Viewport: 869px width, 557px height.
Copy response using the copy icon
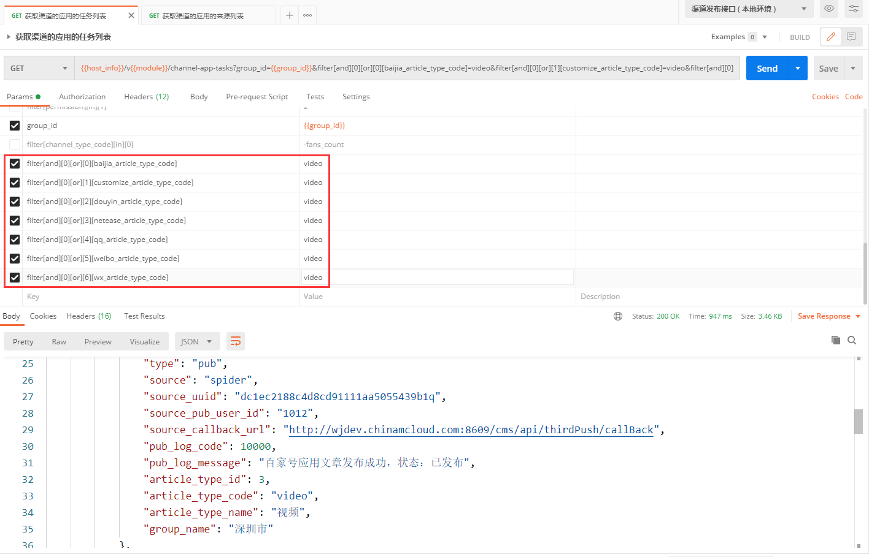coord(835,340)
